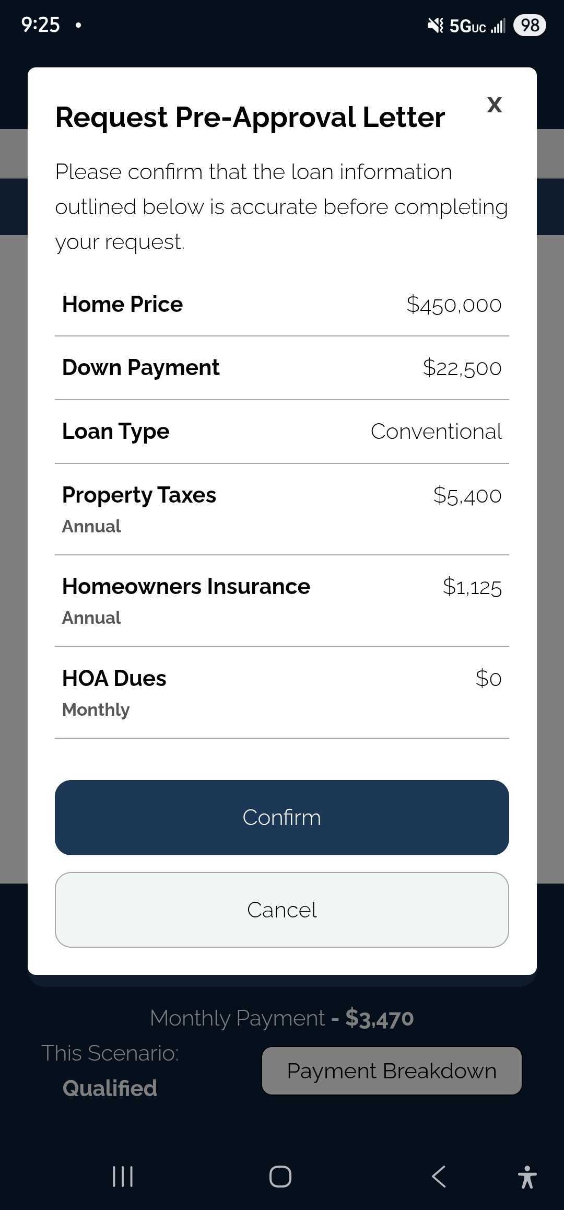Select the Home Price $450,000 row
This screenshot has height=1210, width=564.
point(282,305)
